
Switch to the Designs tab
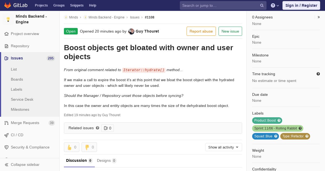(x=107, y=161)
